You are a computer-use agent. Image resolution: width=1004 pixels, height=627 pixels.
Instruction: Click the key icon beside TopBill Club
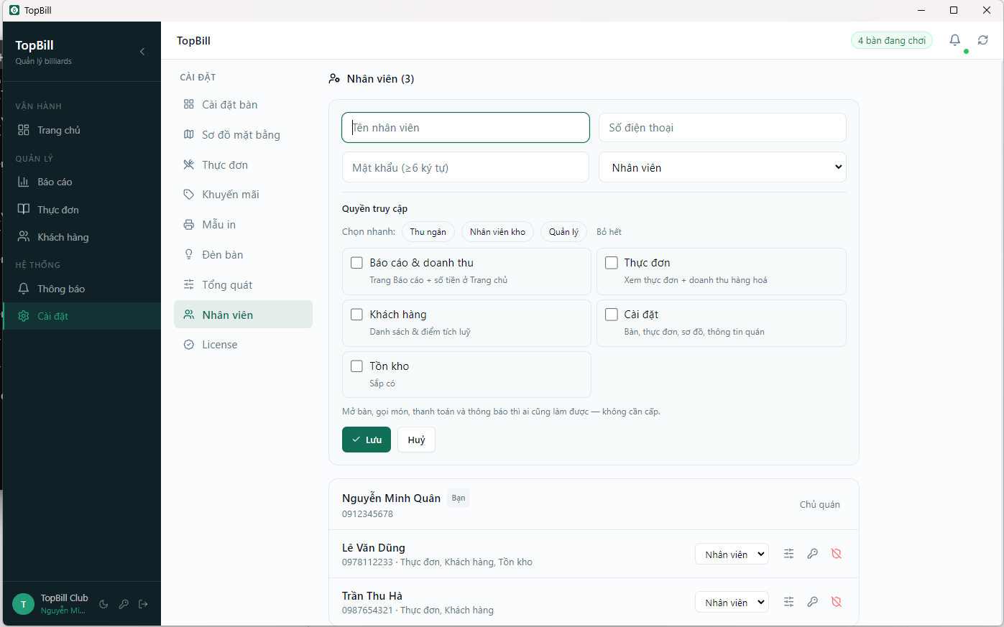point(124,604)
